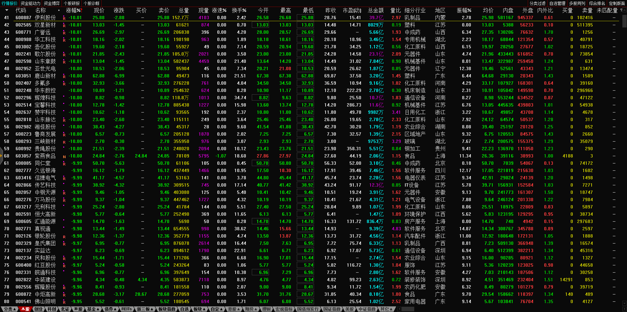Expand the 分类 bottom tab menu
This screenshot has height=312, width=627.
coord(10,309)
